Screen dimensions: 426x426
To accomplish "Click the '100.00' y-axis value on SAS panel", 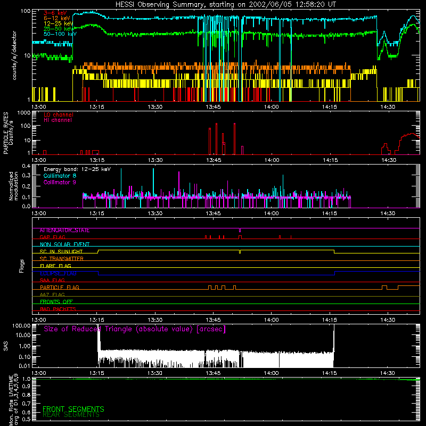I will 21,326.
